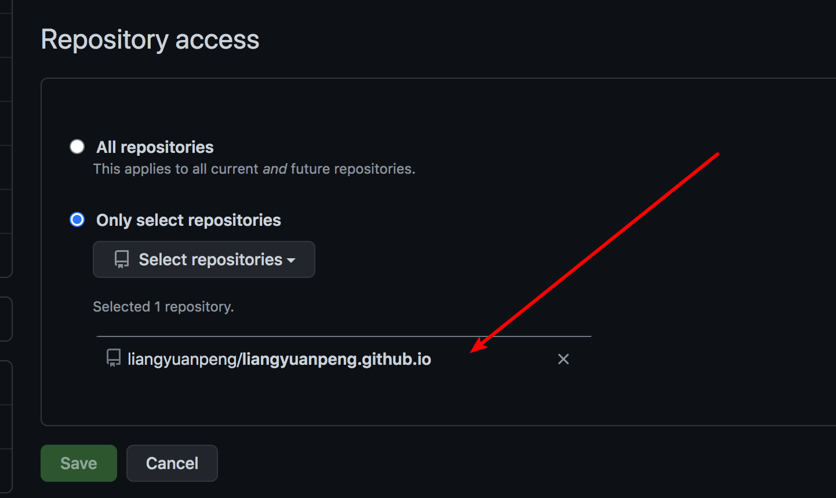Click the caret arrow on Select repositories
The image size is (836, 498).
(291, 261)
